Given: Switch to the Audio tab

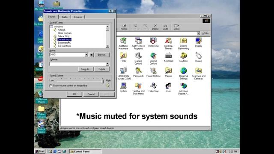Looking at the screenshot, I should [65, 17].
